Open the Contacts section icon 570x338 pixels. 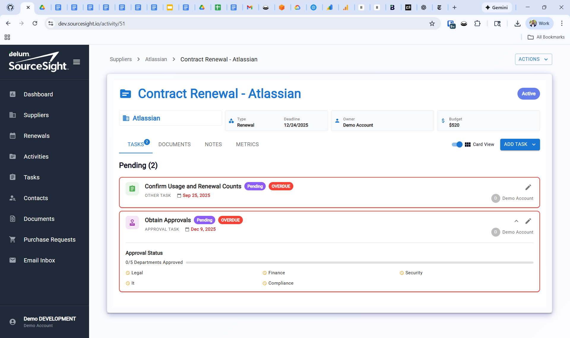point(12,198)
